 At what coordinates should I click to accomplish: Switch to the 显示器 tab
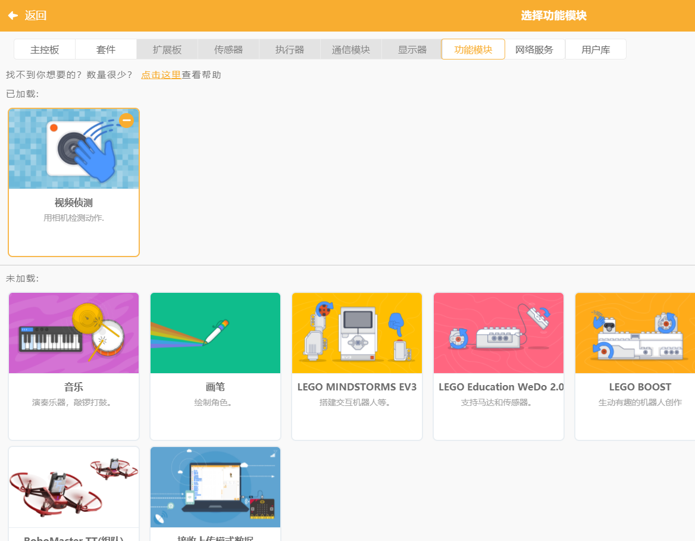click(x=412, y=49)
